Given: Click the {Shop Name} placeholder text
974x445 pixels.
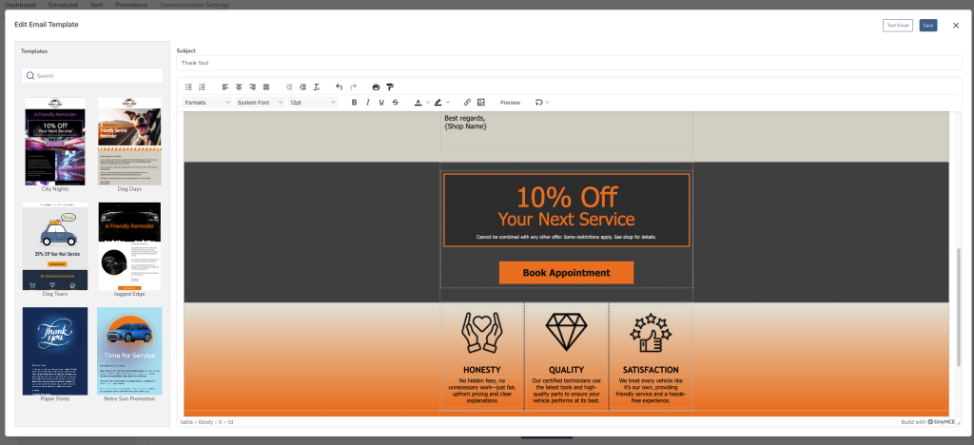Looking at the screenshot, I should pos(466,126).
